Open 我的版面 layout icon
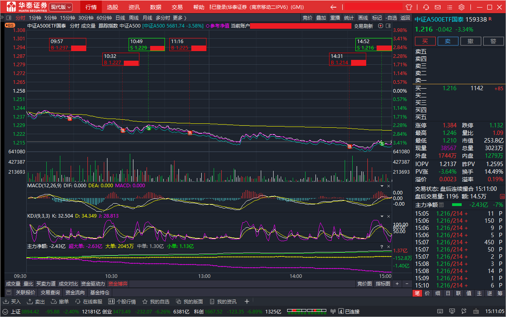Viewport: 506px width, 317px height. coord(179,301)
